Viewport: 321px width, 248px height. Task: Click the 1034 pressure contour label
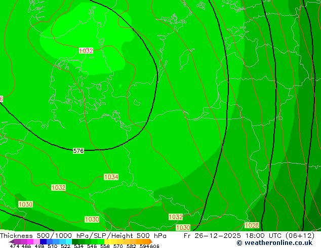tap(111, 177)
